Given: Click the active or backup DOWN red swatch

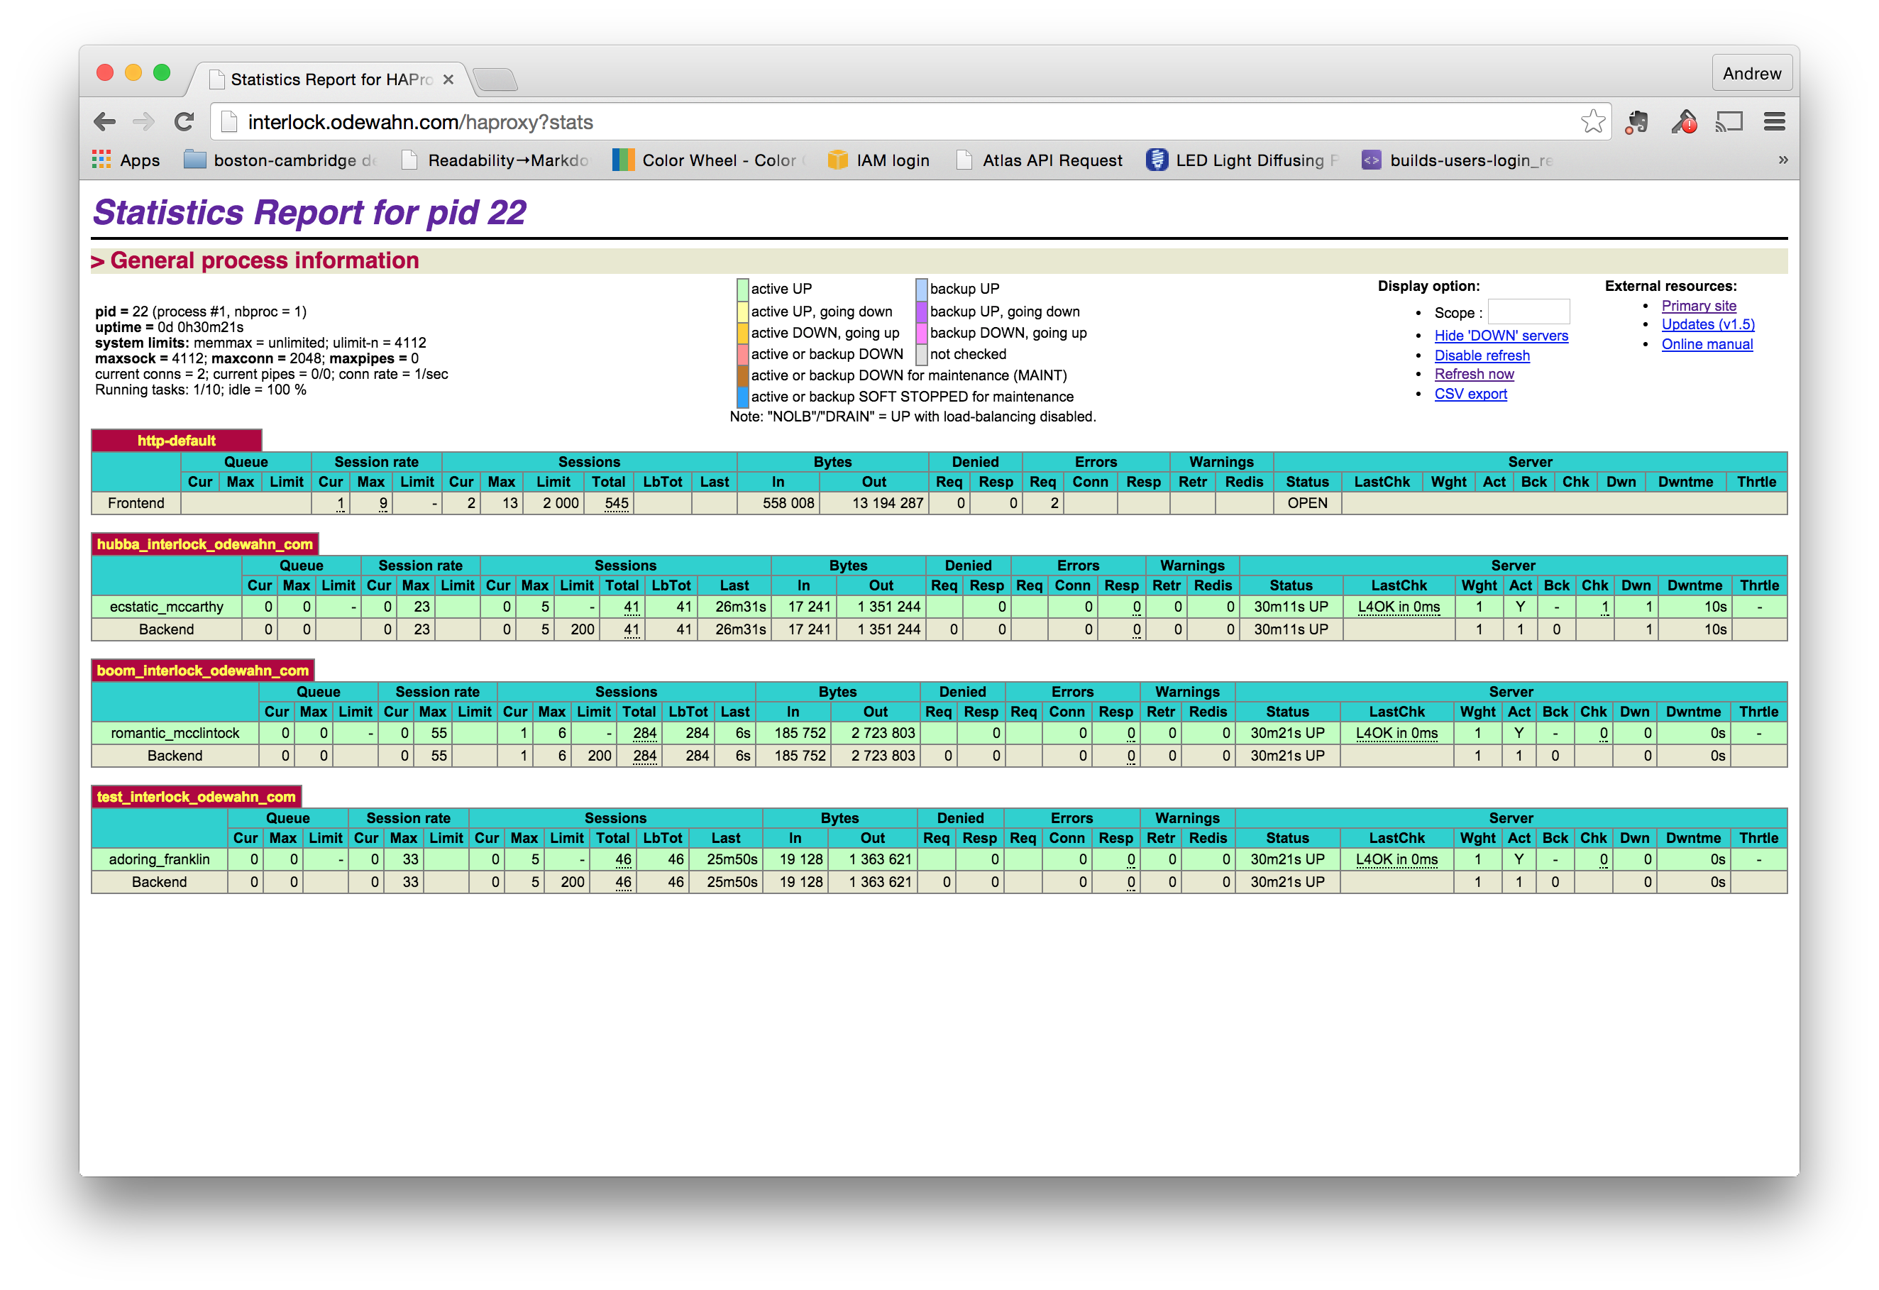Looking at the screenshot, I should (742, 354).
